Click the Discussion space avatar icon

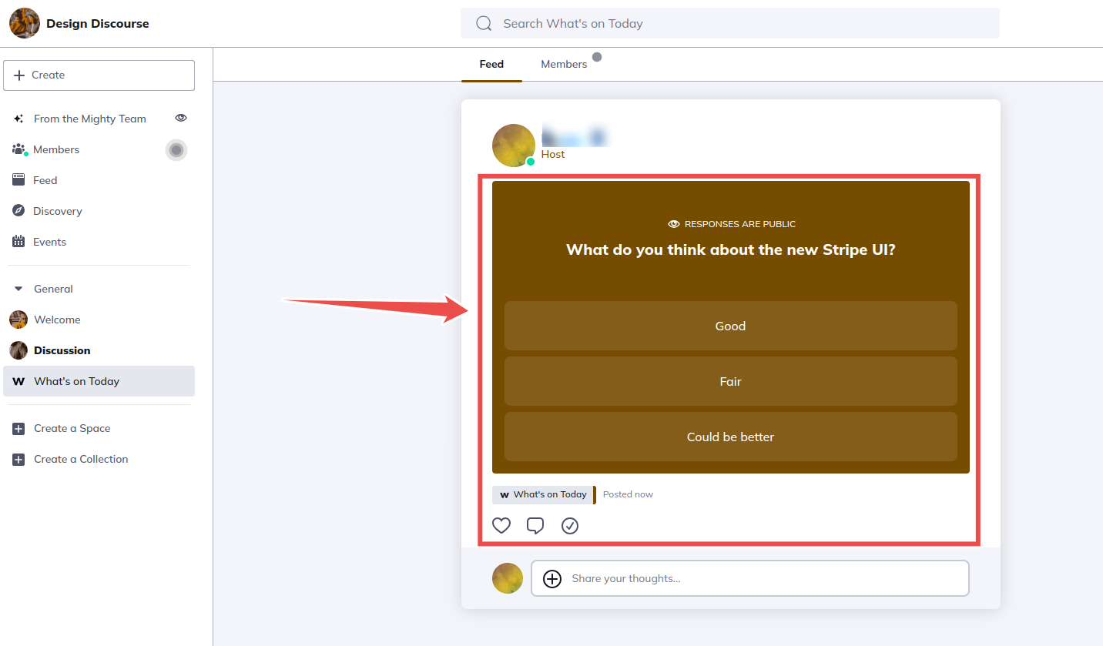point(18,350)
